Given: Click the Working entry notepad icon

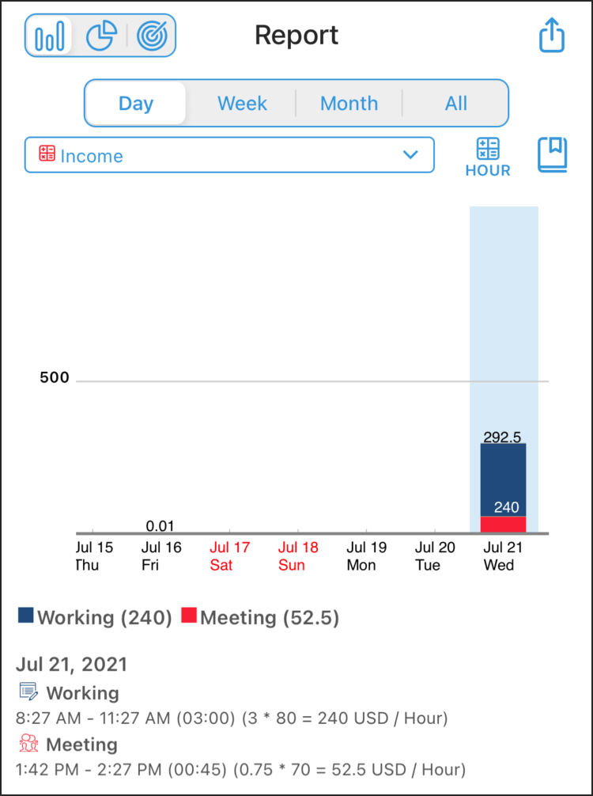Looking at the screenshot, I should point(28,692).
